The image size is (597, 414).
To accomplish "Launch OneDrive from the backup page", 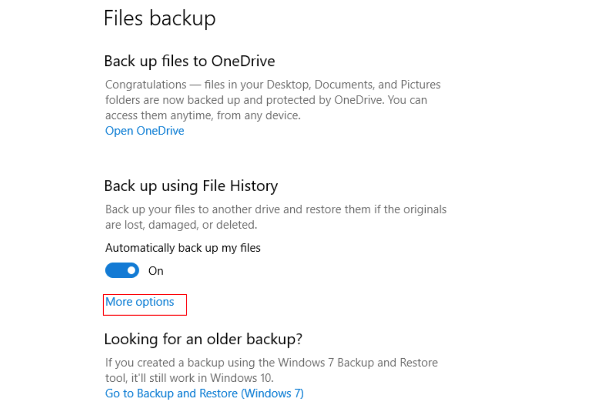I will 144,130.
